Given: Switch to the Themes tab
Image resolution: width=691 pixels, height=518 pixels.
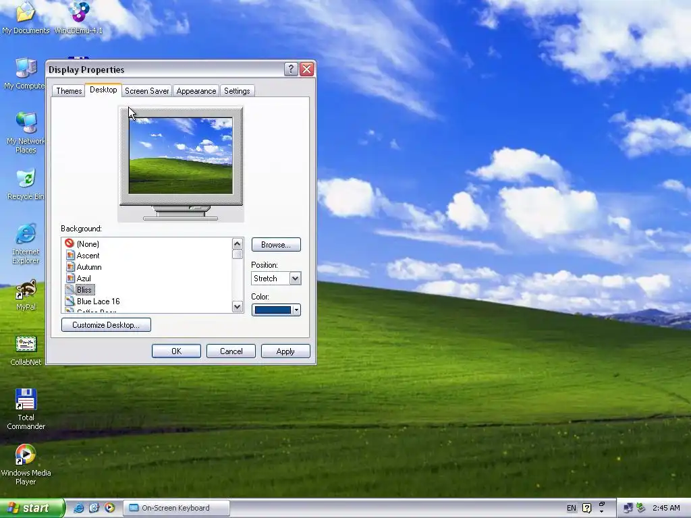Looking at the screenshot, I should [69, 91].
